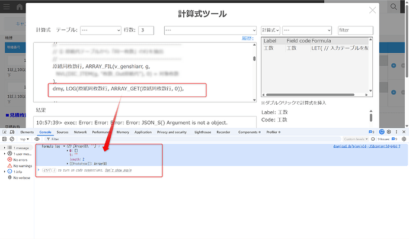Switch to the Network tab

click(x=81, y=133)
